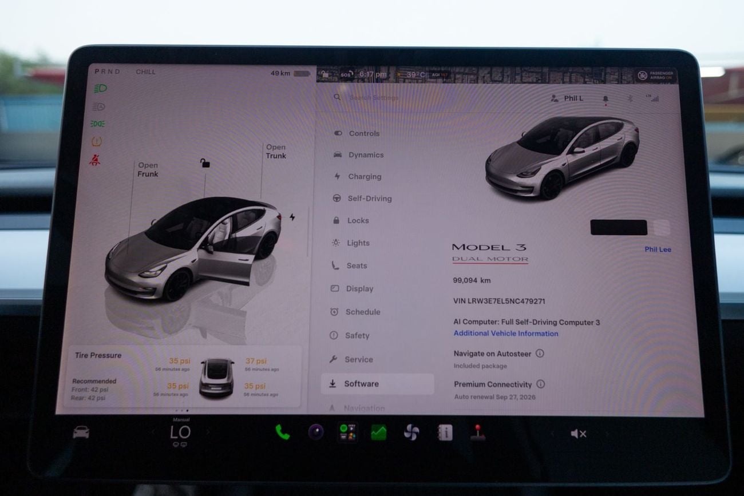Tap the Auto renewal Sep 27, 2026 text
744x496 pixels.
click(x=494, y=396)
